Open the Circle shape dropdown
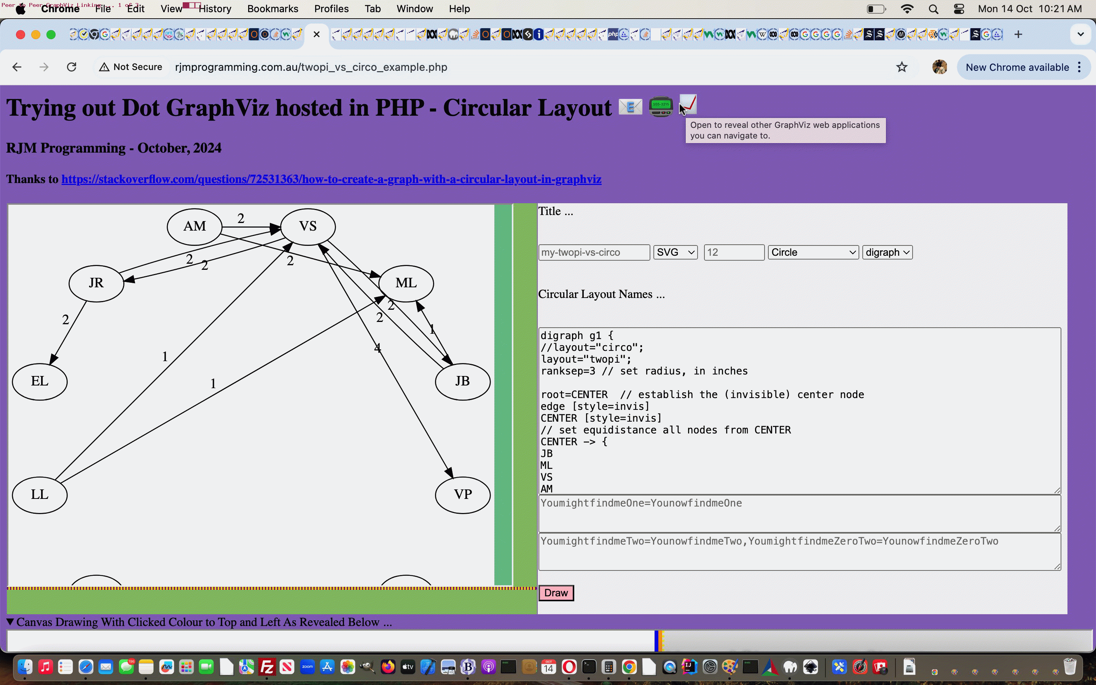 [x=813, y=252]
